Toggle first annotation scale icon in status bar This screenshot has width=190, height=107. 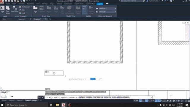click(x=167, y=101)
